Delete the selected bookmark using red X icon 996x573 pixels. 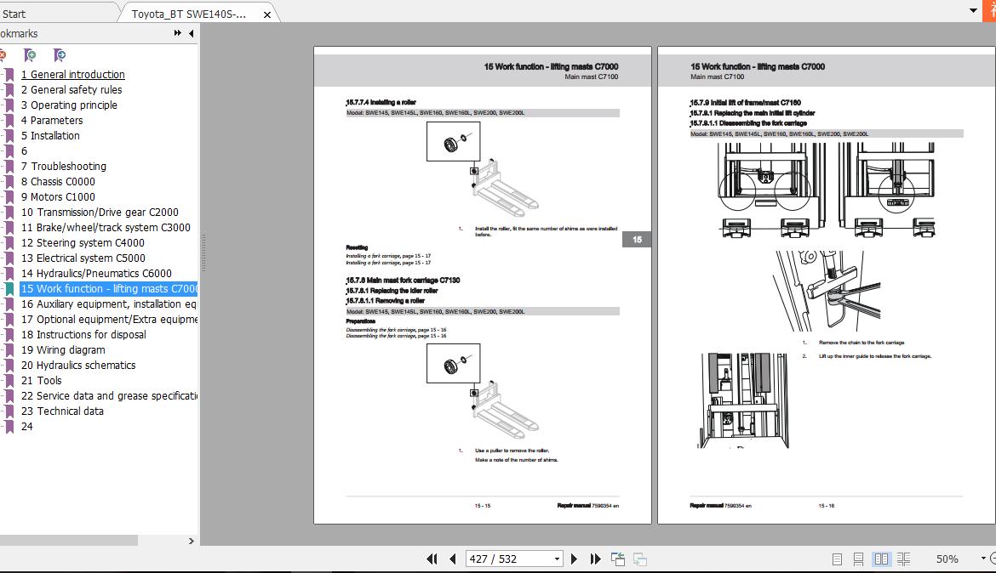(x=3, y=54)
